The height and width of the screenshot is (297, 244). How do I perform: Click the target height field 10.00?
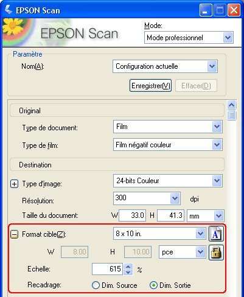[x=138, y=252]
